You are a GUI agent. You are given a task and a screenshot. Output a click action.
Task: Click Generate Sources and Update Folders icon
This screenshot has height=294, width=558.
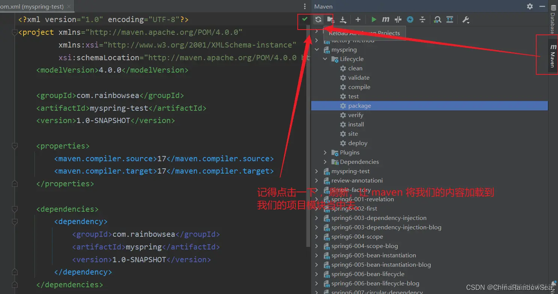pos(330,19)
